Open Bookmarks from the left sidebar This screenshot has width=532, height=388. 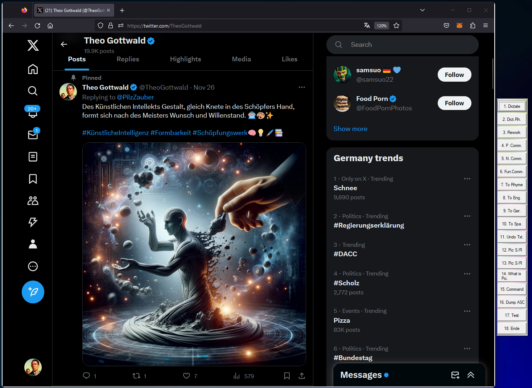click(33, 179)
